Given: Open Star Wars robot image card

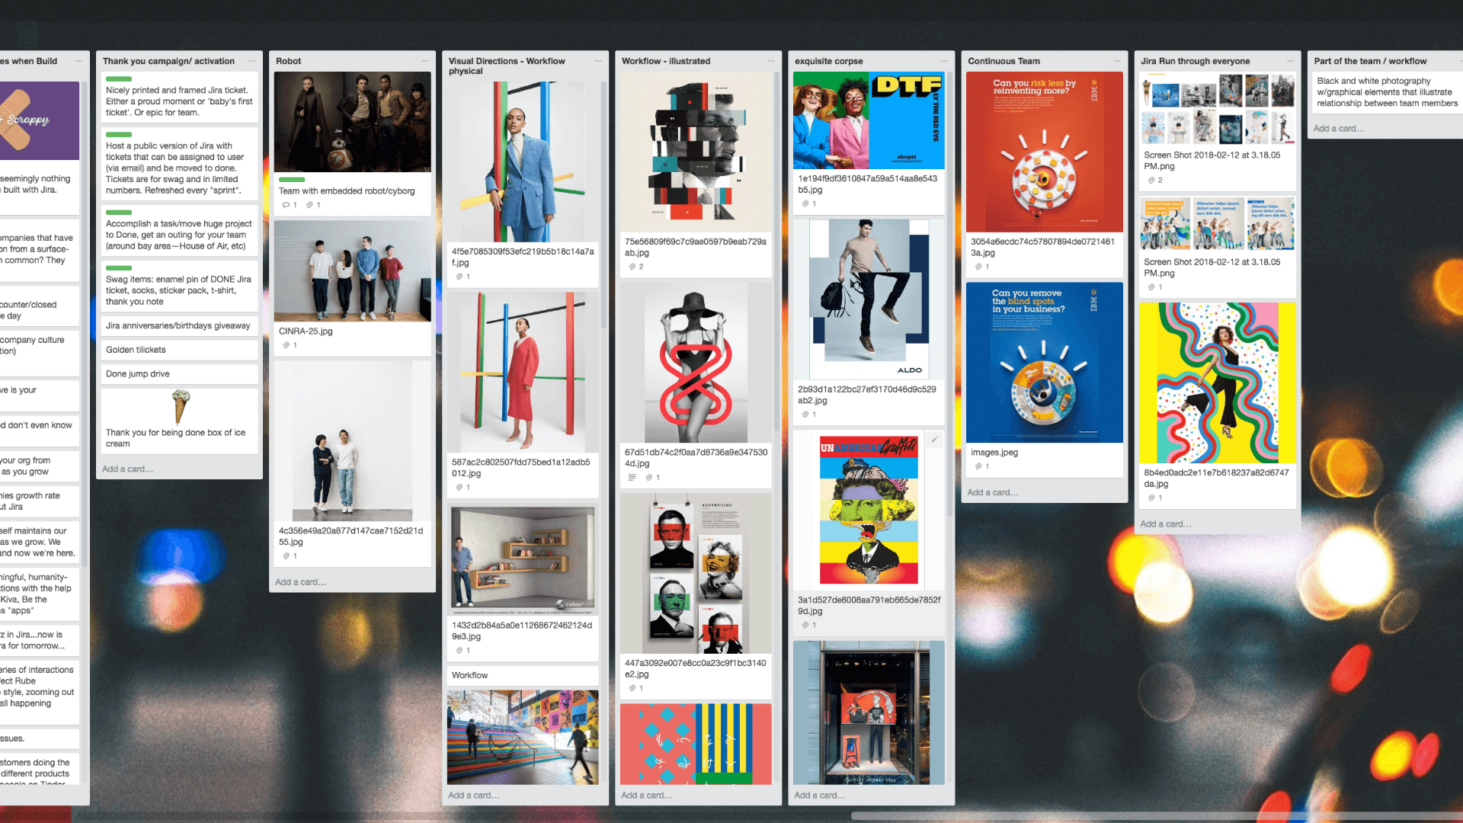Looking at the screenshot, I should pyautogui.click(x=353, y=122).
